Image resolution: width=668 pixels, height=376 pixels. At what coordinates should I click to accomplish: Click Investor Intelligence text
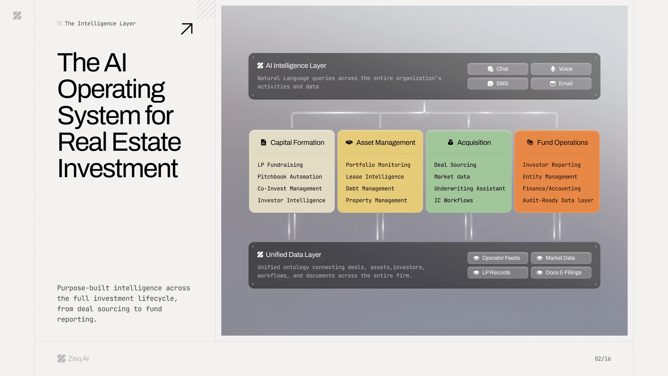(292, 201)
